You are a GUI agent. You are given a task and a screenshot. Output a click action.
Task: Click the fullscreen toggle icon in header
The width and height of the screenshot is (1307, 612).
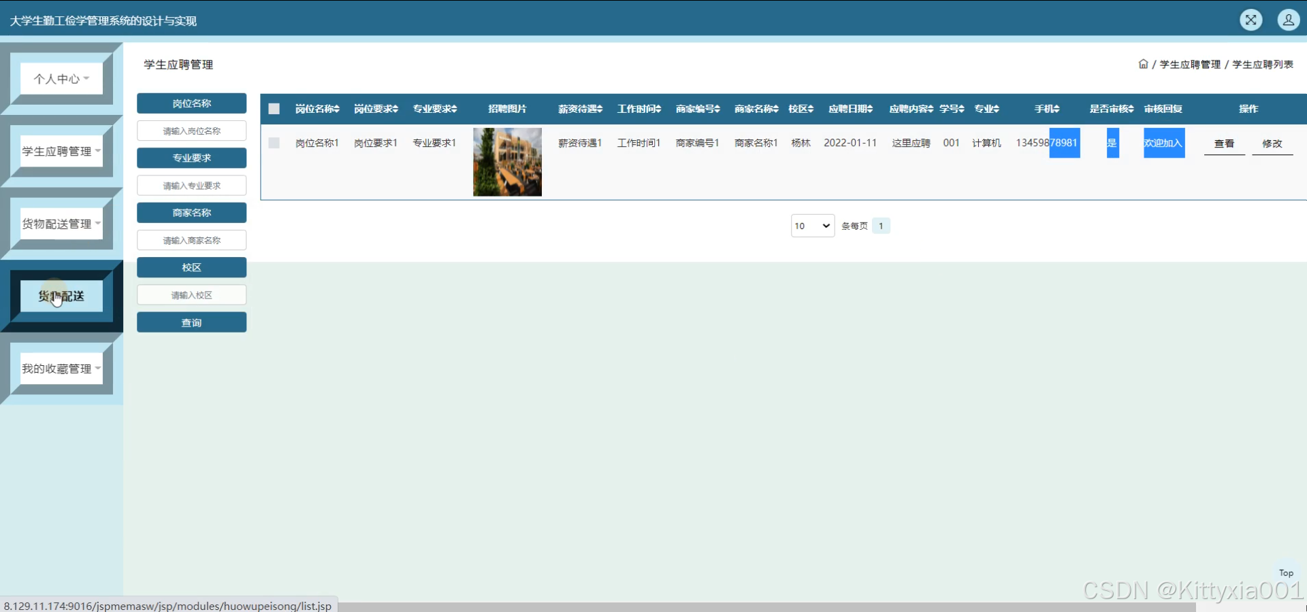(1250, 20)
